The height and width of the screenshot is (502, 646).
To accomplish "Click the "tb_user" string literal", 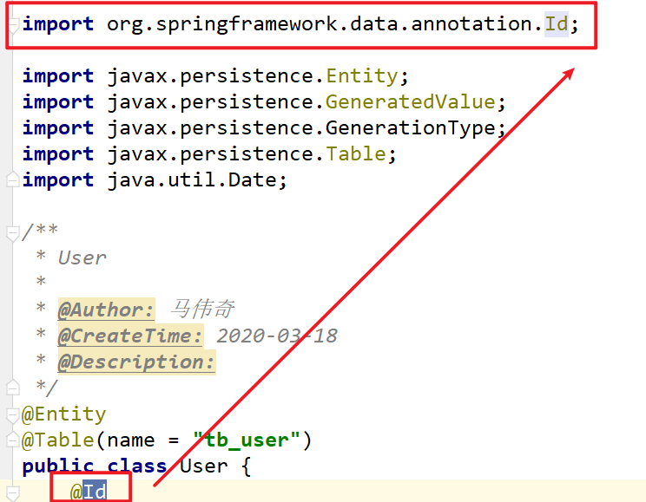I will click(x=247, y=440).
